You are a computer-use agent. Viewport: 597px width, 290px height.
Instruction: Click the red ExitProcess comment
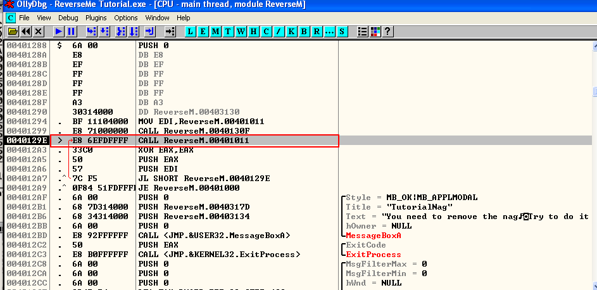pos(373,255)
